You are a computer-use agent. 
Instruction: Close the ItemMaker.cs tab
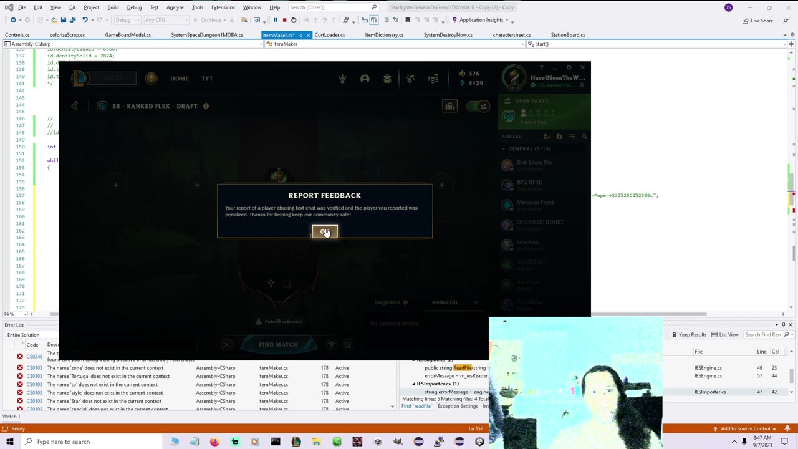pyautogui.click(x=308, y=35)
